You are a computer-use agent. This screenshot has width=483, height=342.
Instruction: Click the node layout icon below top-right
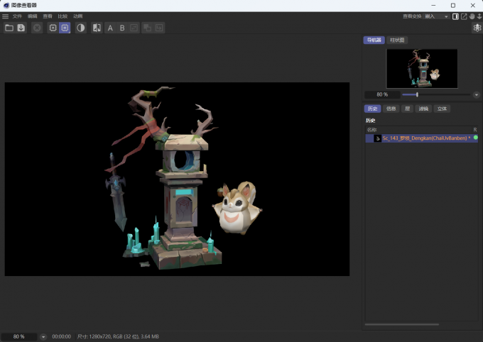click(x=477, y=28)
